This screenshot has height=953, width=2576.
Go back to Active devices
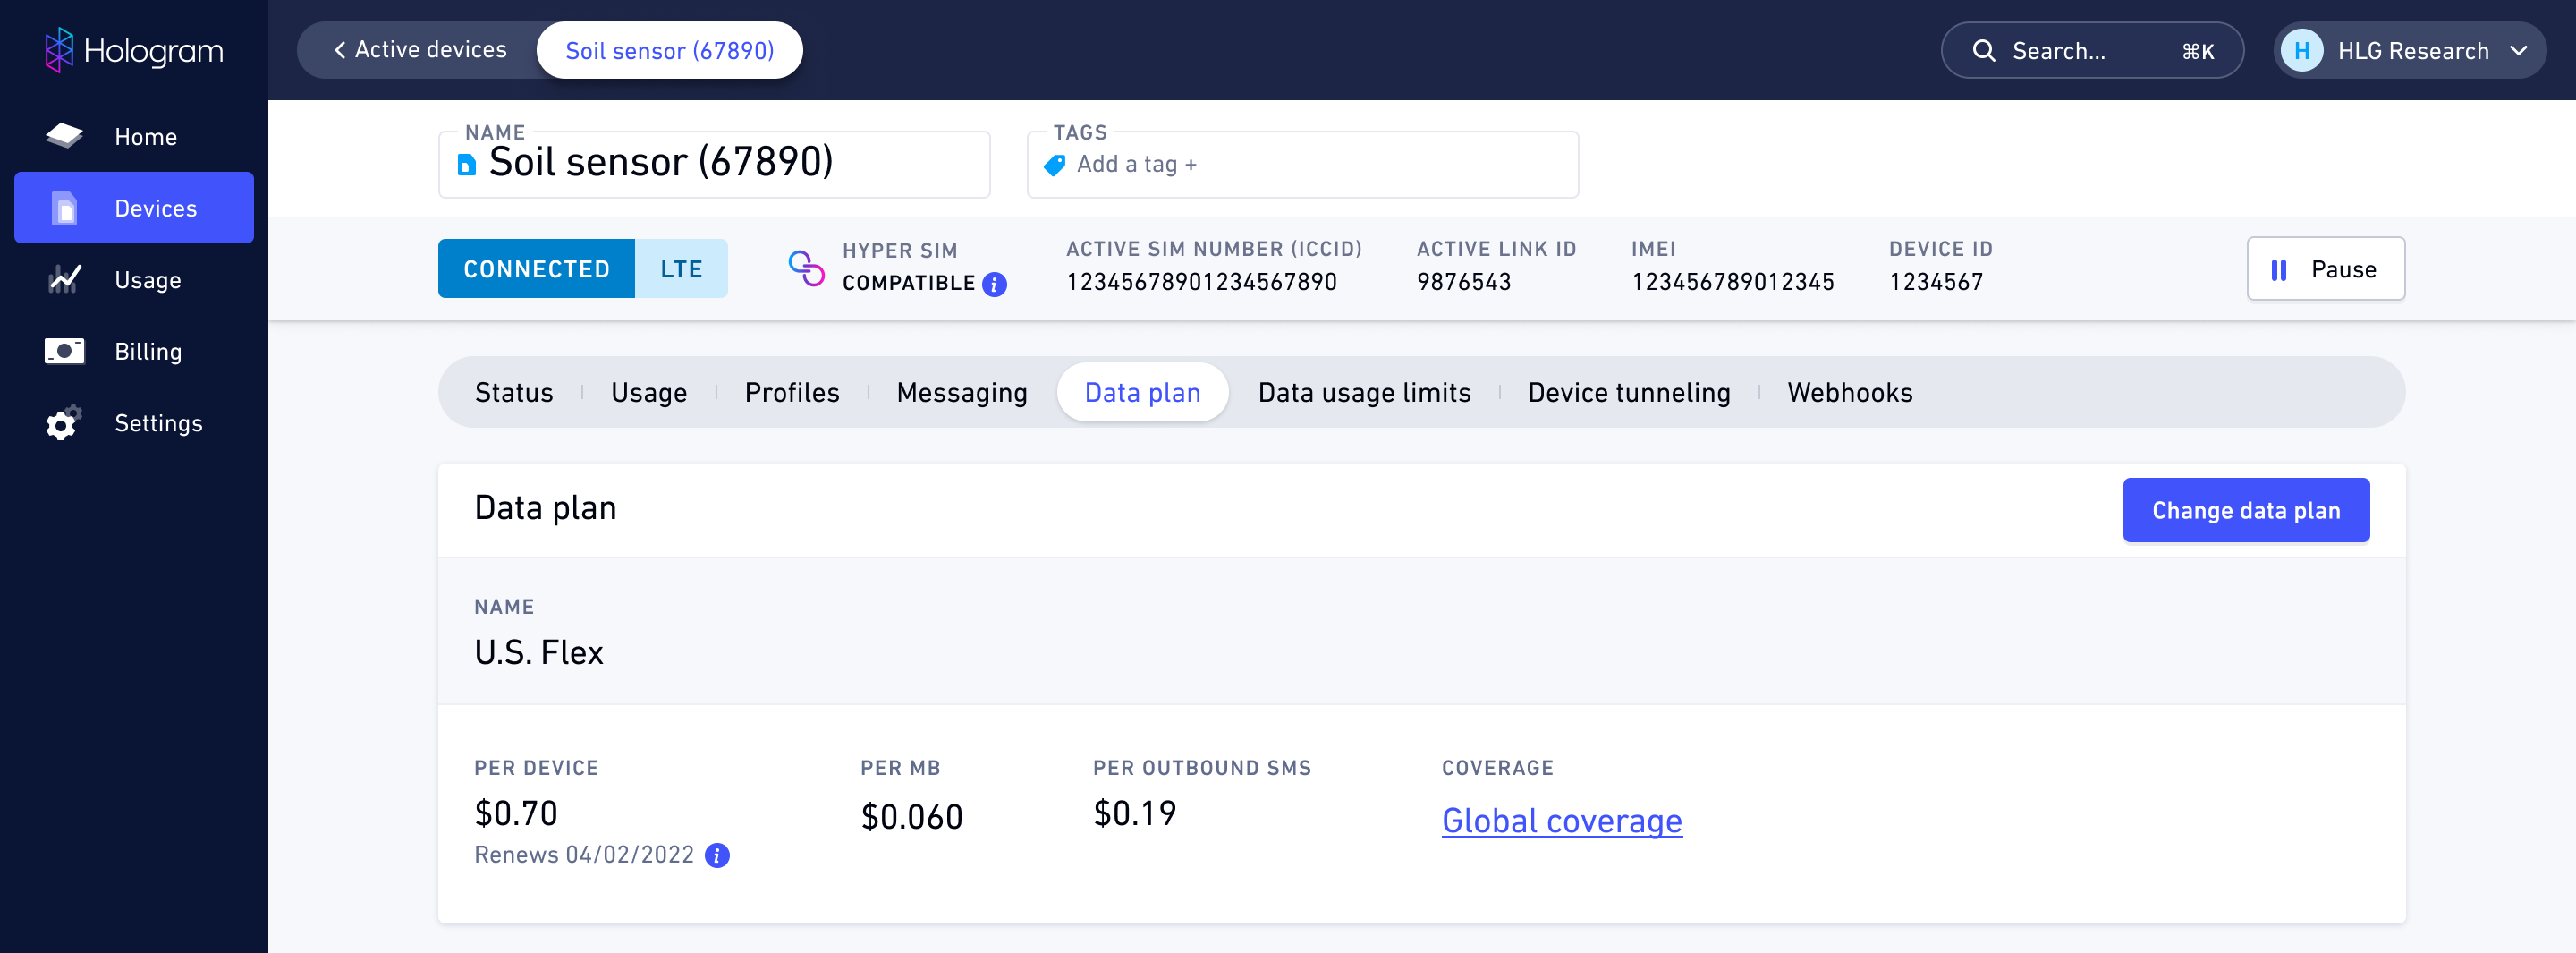(x=420, y=50)
